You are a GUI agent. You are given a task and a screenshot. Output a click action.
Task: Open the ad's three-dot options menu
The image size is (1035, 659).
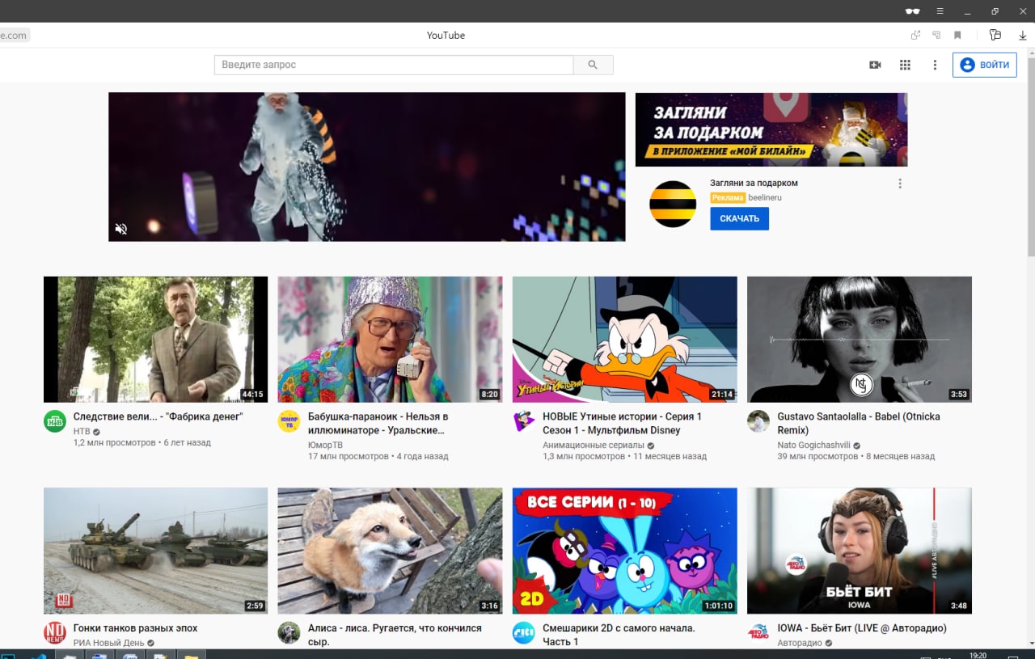click(x=900, y=184)
